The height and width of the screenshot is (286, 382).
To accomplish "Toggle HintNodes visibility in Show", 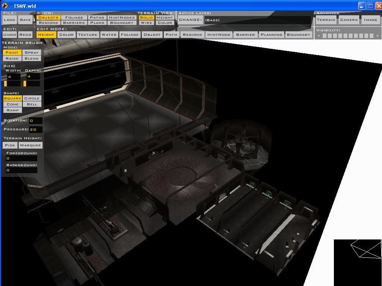I will (x=122, y=18).
